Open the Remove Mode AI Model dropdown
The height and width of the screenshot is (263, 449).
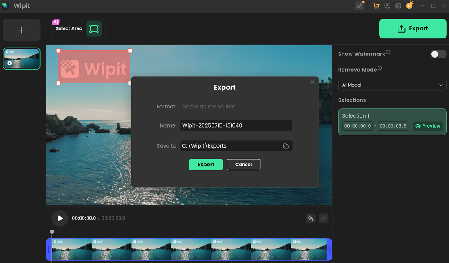click(392, 85)
